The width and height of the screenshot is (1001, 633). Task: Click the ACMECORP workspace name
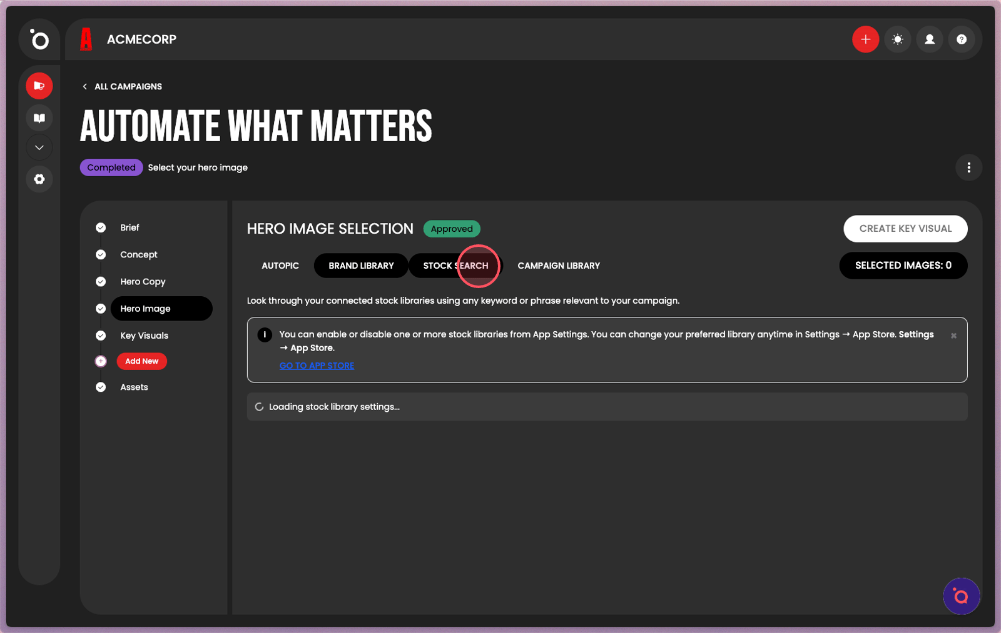141,39
